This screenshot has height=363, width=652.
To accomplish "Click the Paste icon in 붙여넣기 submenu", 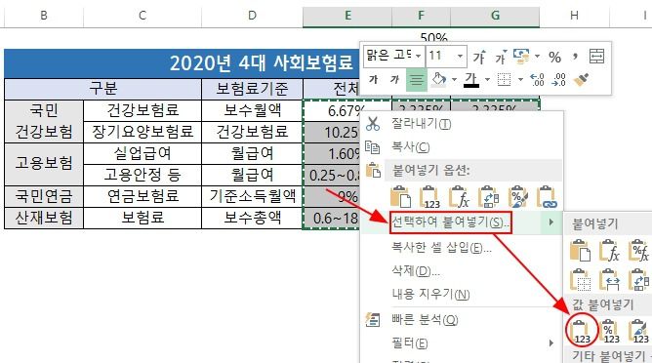I will point(580,251).
